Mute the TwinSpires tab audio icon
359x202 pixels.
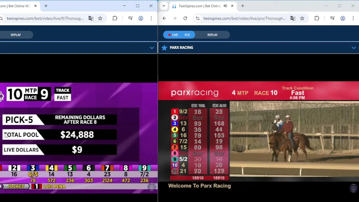coord(225,6)
